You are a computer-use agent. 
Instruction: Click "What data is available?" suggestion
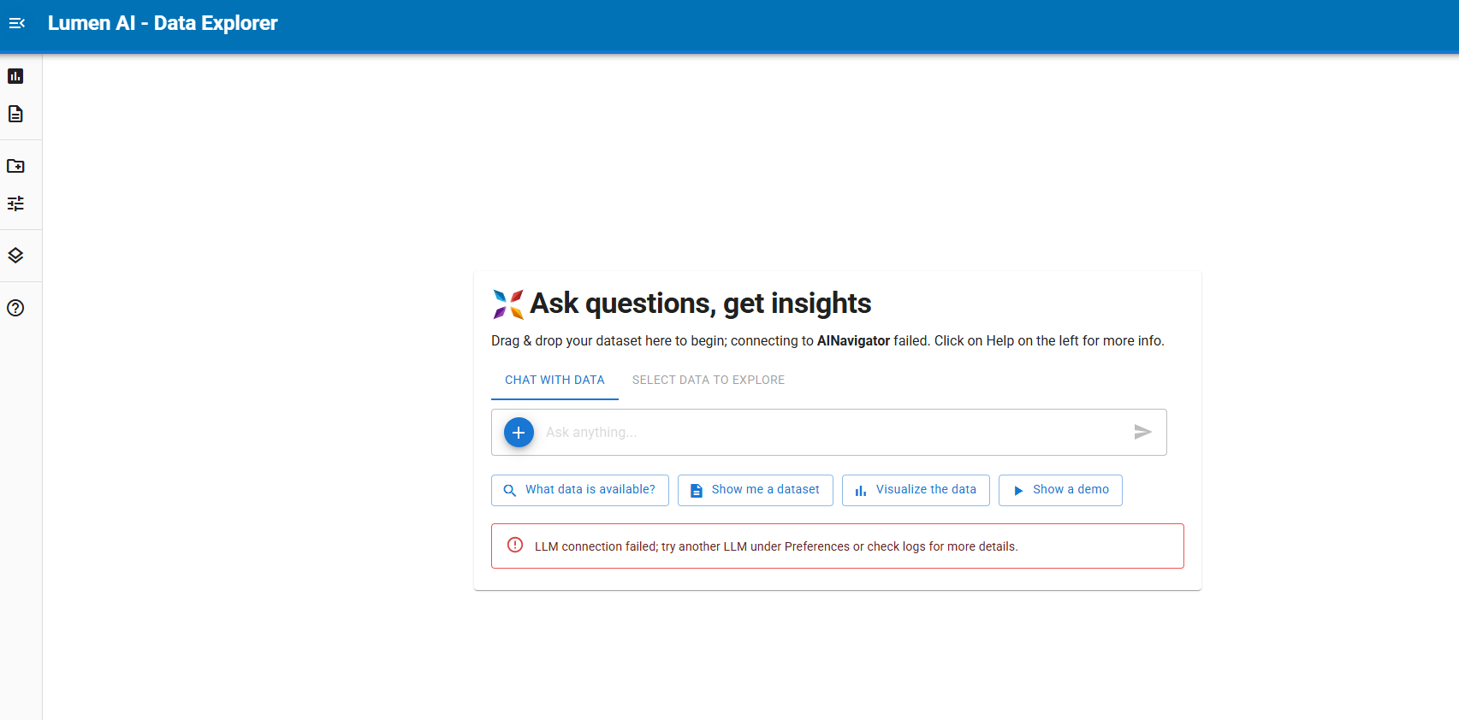click(580, 490)
